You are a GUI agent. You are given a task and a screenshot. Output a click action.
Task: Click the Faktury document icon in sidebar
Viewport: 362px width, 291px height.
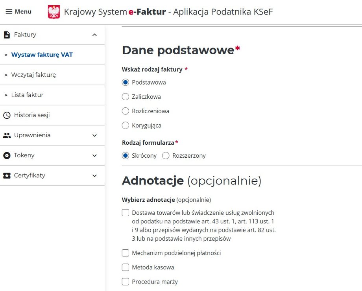[x=6, y=35]
